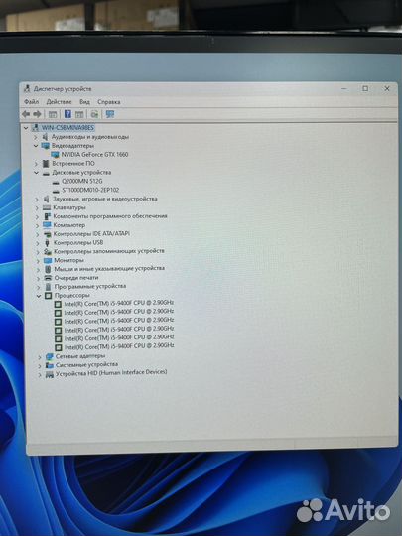402x536 pixels.
Task: Click the Back arrow toolbar icon
Action: [x=26, y=114]
